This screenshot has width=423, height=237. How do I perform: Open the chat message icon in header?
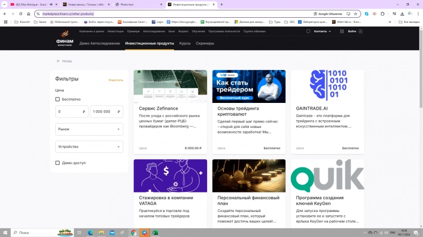[308, 31]
